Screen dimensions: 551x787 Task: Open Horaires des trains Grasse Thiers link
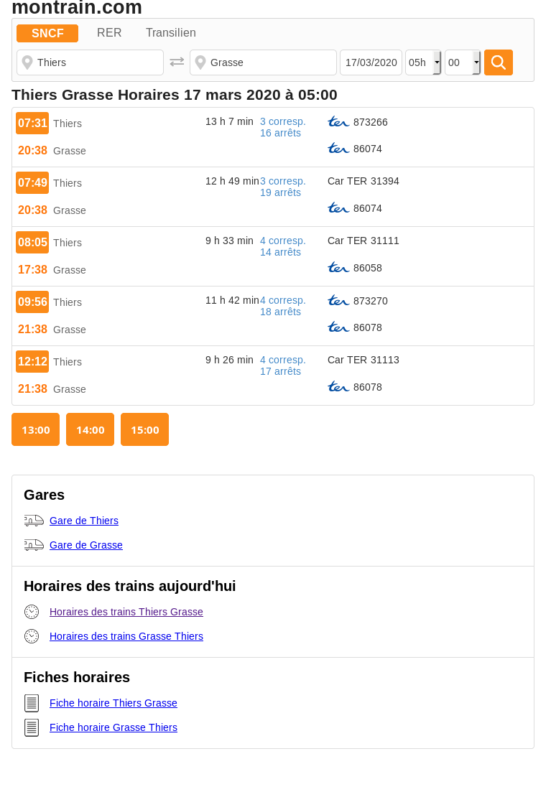(126, 636)
